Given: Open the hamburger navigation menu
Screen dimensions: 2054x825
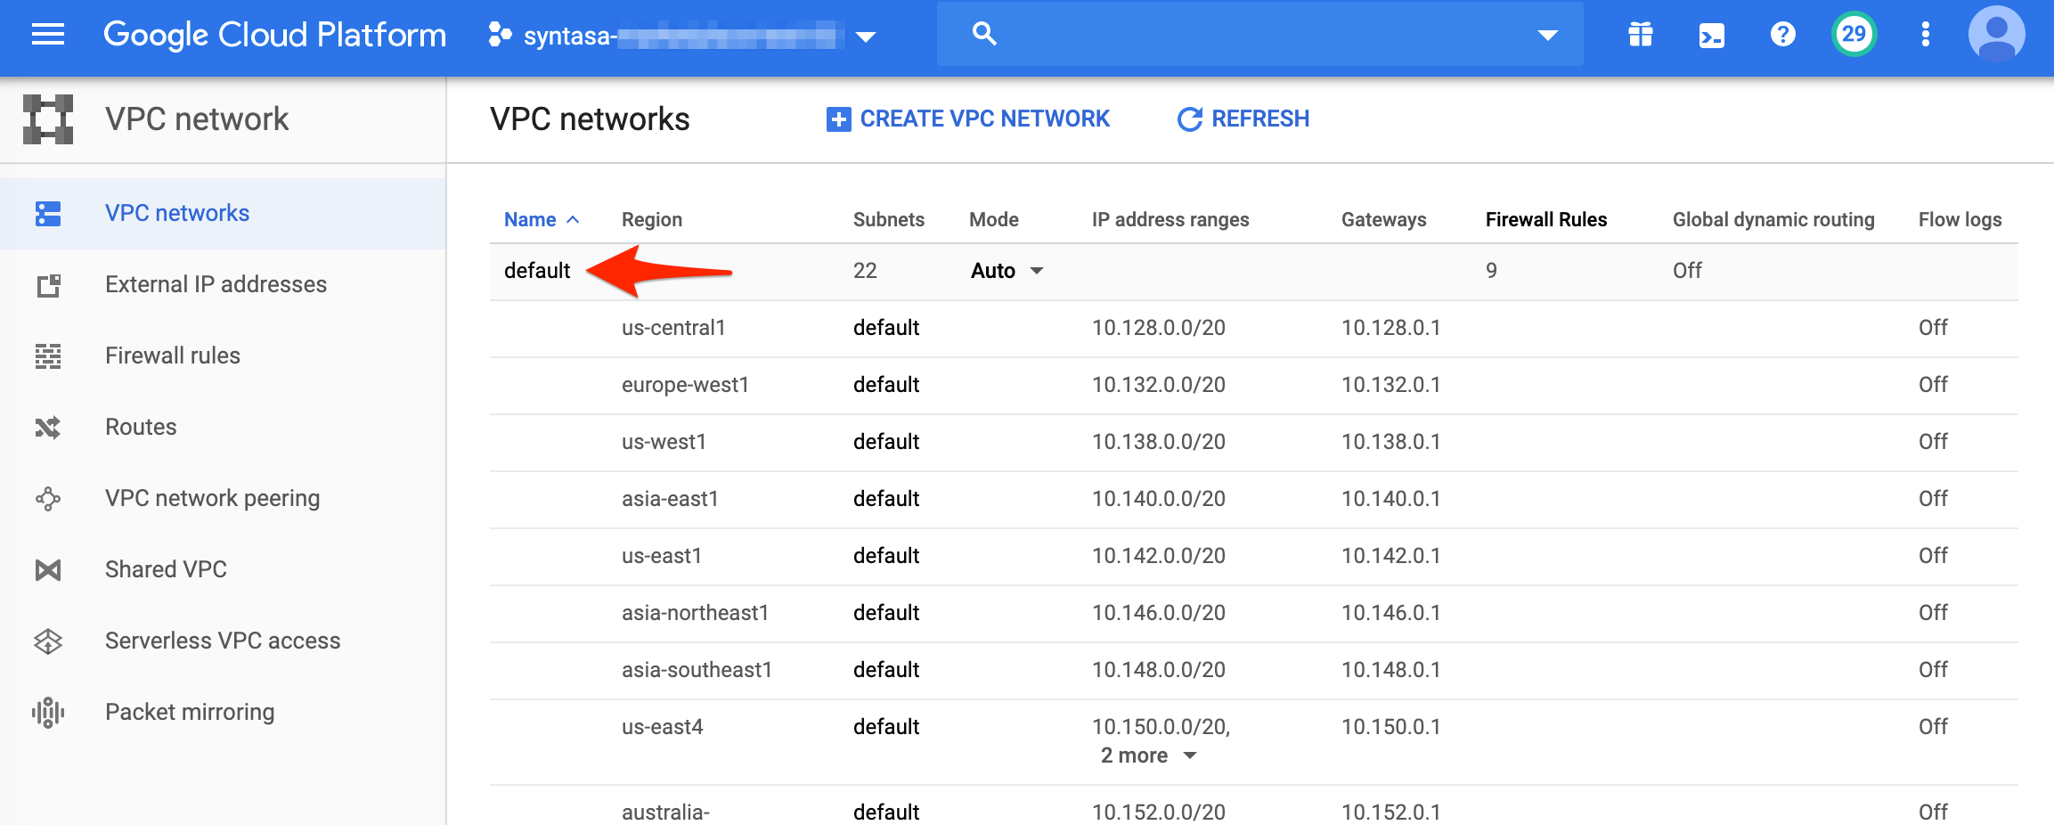Looking at the screenshot, I should point(48,35).
